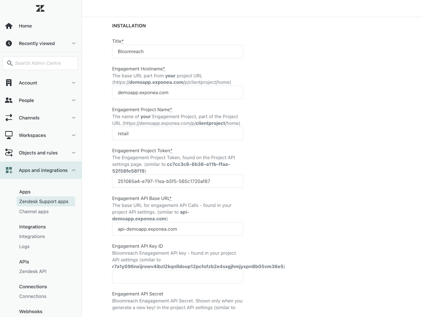The width and height of the screenshot is (422, 317).
Task: Open Zendesk Support apps menu item
Action: pos(44,201)
